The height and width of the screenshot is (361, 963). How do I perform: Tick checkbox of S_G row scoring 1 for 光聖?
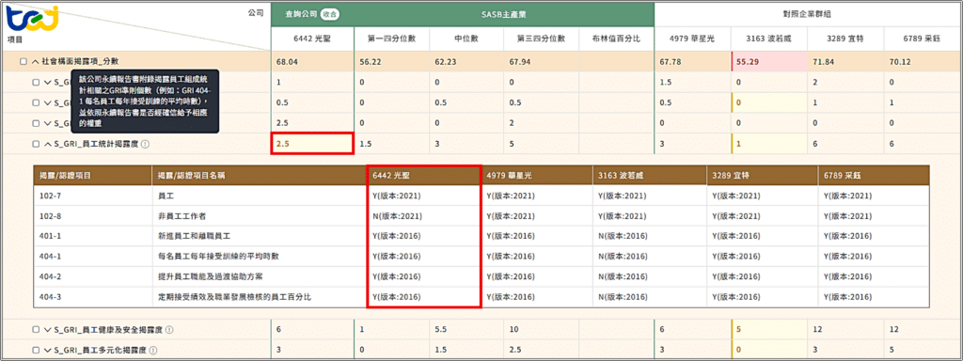36,83
